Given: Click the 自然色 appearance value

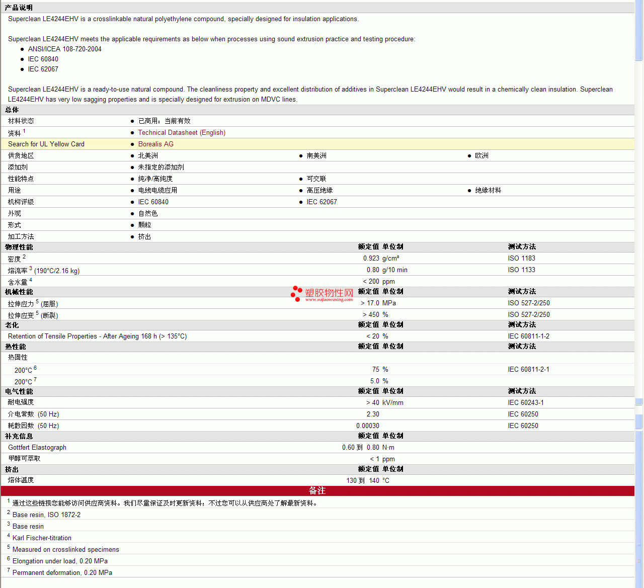Looking at the screenshot, I should pos(148,214).
